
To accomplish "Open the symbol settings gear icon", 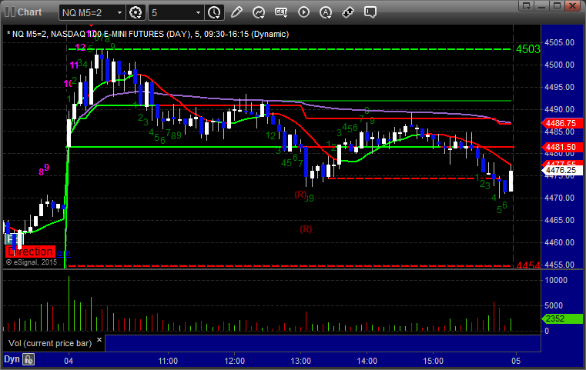I will pyautogui.click(x=136, y=13).
